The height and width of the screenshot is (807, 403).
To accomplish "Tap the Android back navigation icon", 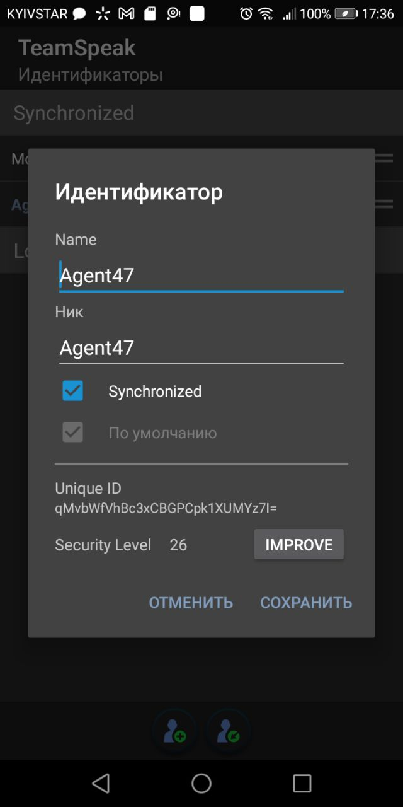I will [101, 783].
